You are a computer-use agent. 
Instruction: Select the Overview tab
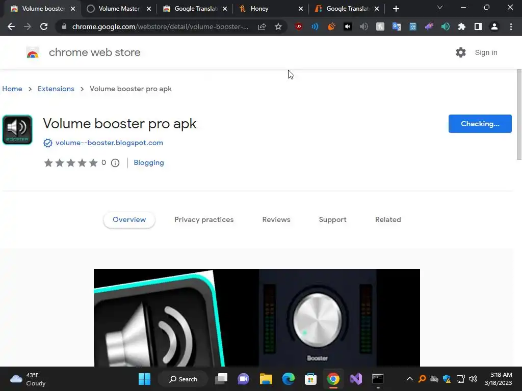[x=129, y=220]
